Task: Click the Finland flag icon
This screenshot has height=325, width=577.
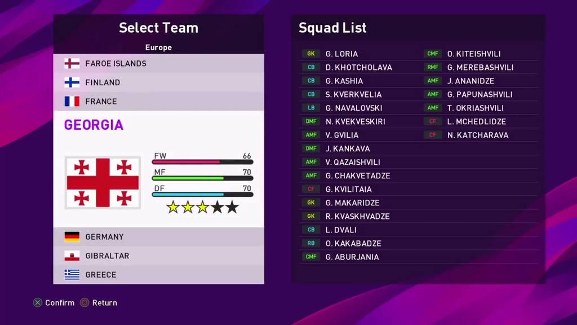Action: pos(72,82)
